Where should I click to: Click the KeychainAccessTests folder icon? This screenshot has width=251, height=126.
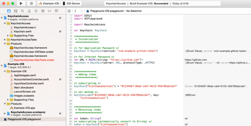8,39
